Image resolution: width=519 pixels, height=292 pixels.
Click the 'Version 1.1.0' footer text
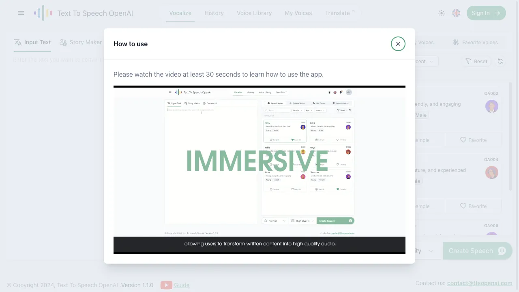pos(137,285)
